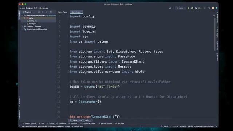This screenshot has height=131, width=233.
Task: Open IDE settings via the round avatar icon
Action: [x=213, y=8]
